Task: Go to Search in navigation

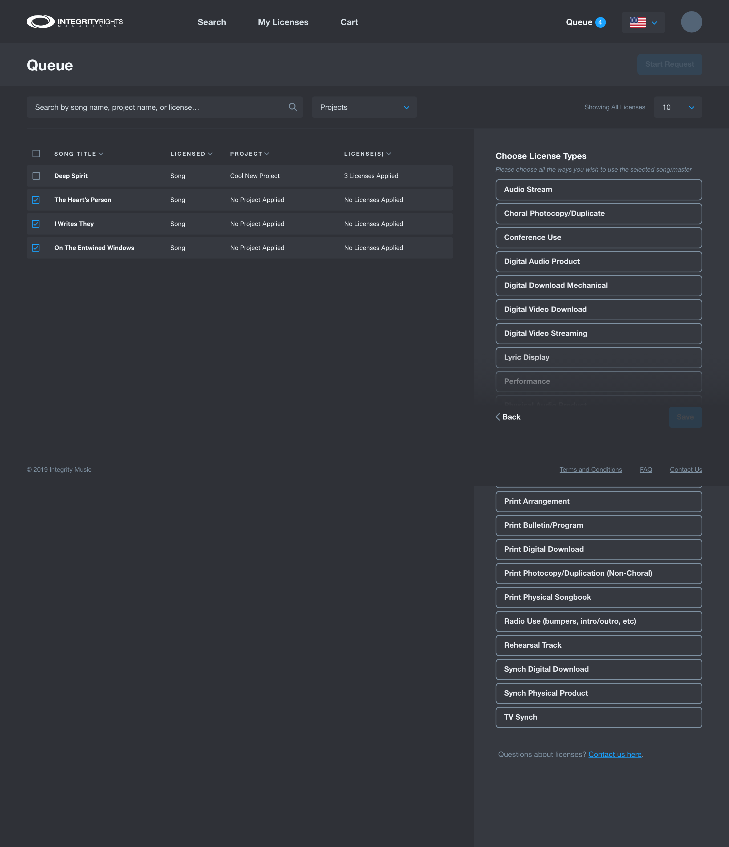Action: [212, 22]
